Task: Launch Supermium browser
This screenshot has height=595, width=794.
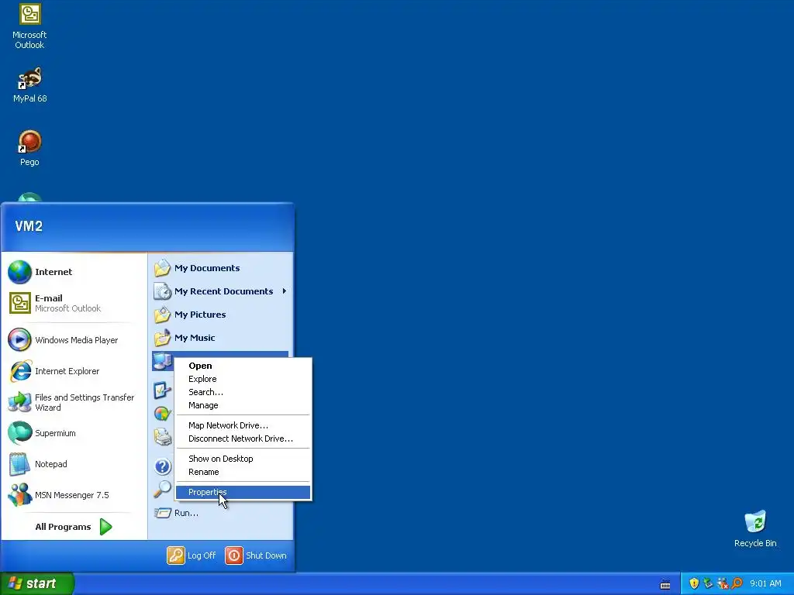Action: (74, 433)
